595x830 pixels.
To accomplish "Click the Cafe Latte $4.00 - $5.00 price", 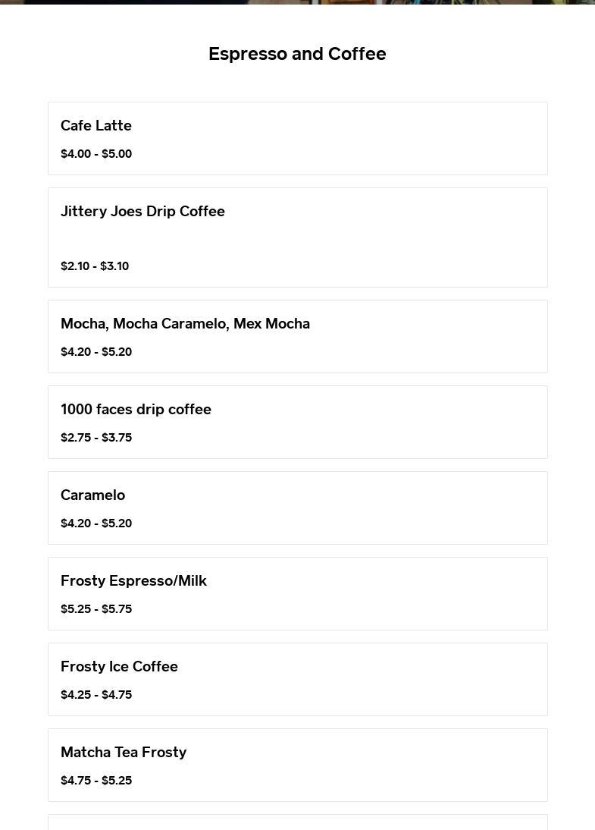I will pos(96,154).
